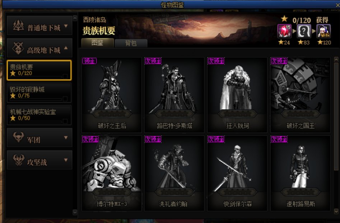Click the mystery question-mark reward at 83 stars
340x223 pixels.
point(304,32)
